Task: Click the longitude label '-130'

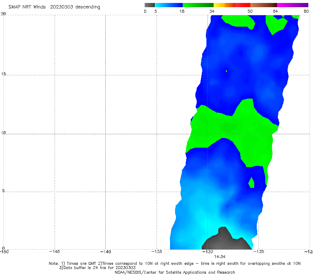Action: (x=208, y=252)
